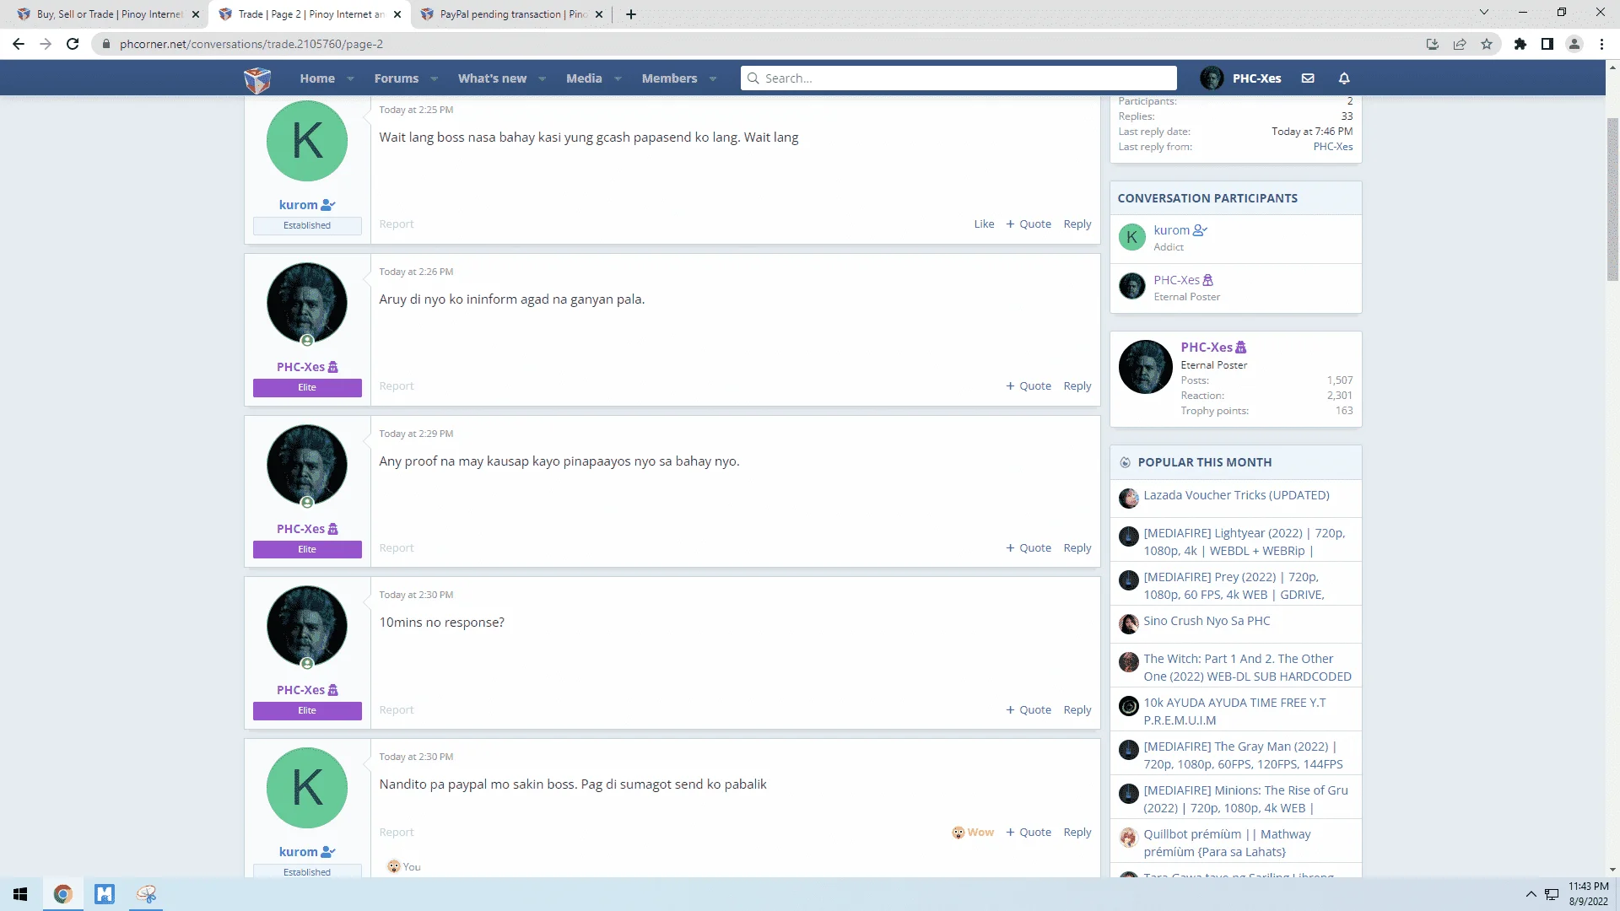Quote the Nandito pa paypal message
Screen dimensions: 1620x911
pos(1029,833)
